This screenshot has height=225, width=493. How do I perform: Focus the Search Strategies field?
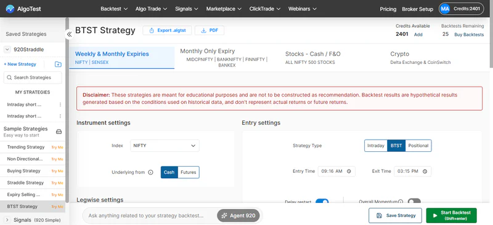(x=33, y=77)
